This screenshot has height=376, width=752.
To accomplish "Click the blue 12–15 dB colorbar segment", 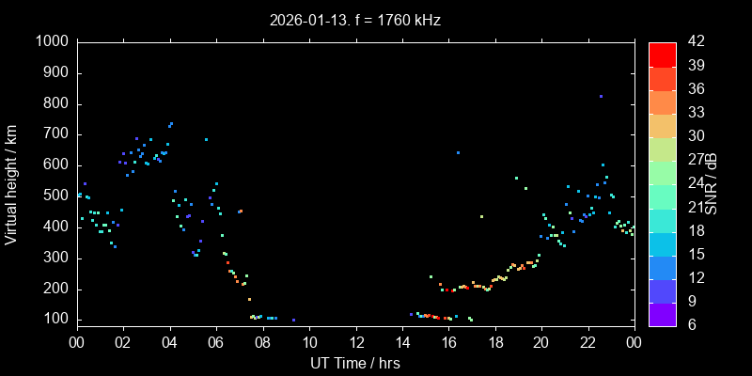I will pos(662,268).
